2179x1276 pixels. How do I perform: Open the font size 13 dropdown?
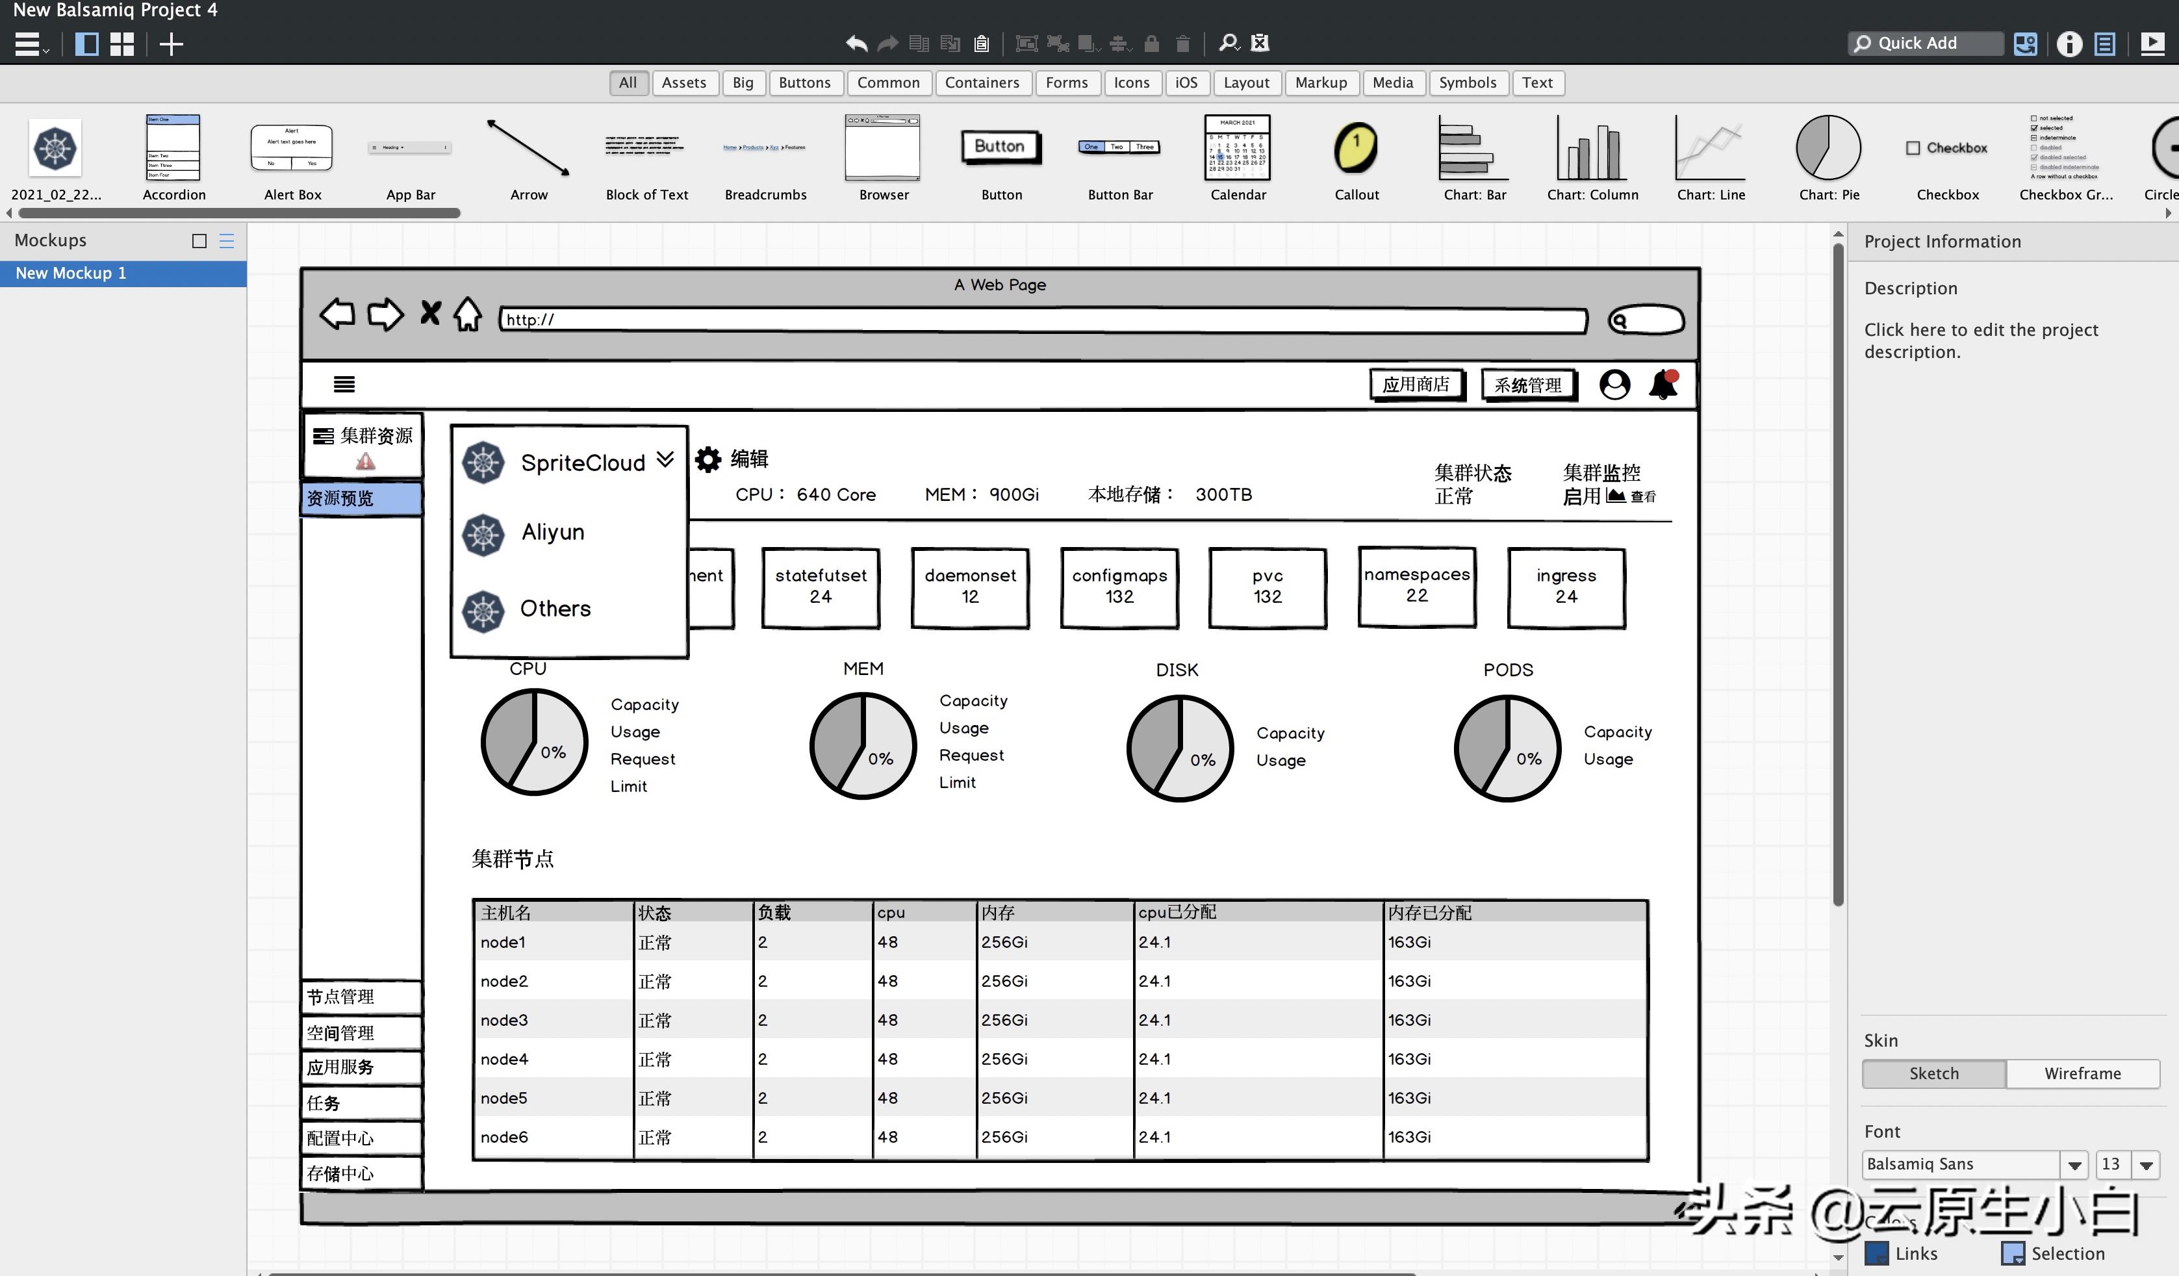click(2145, 1164)
